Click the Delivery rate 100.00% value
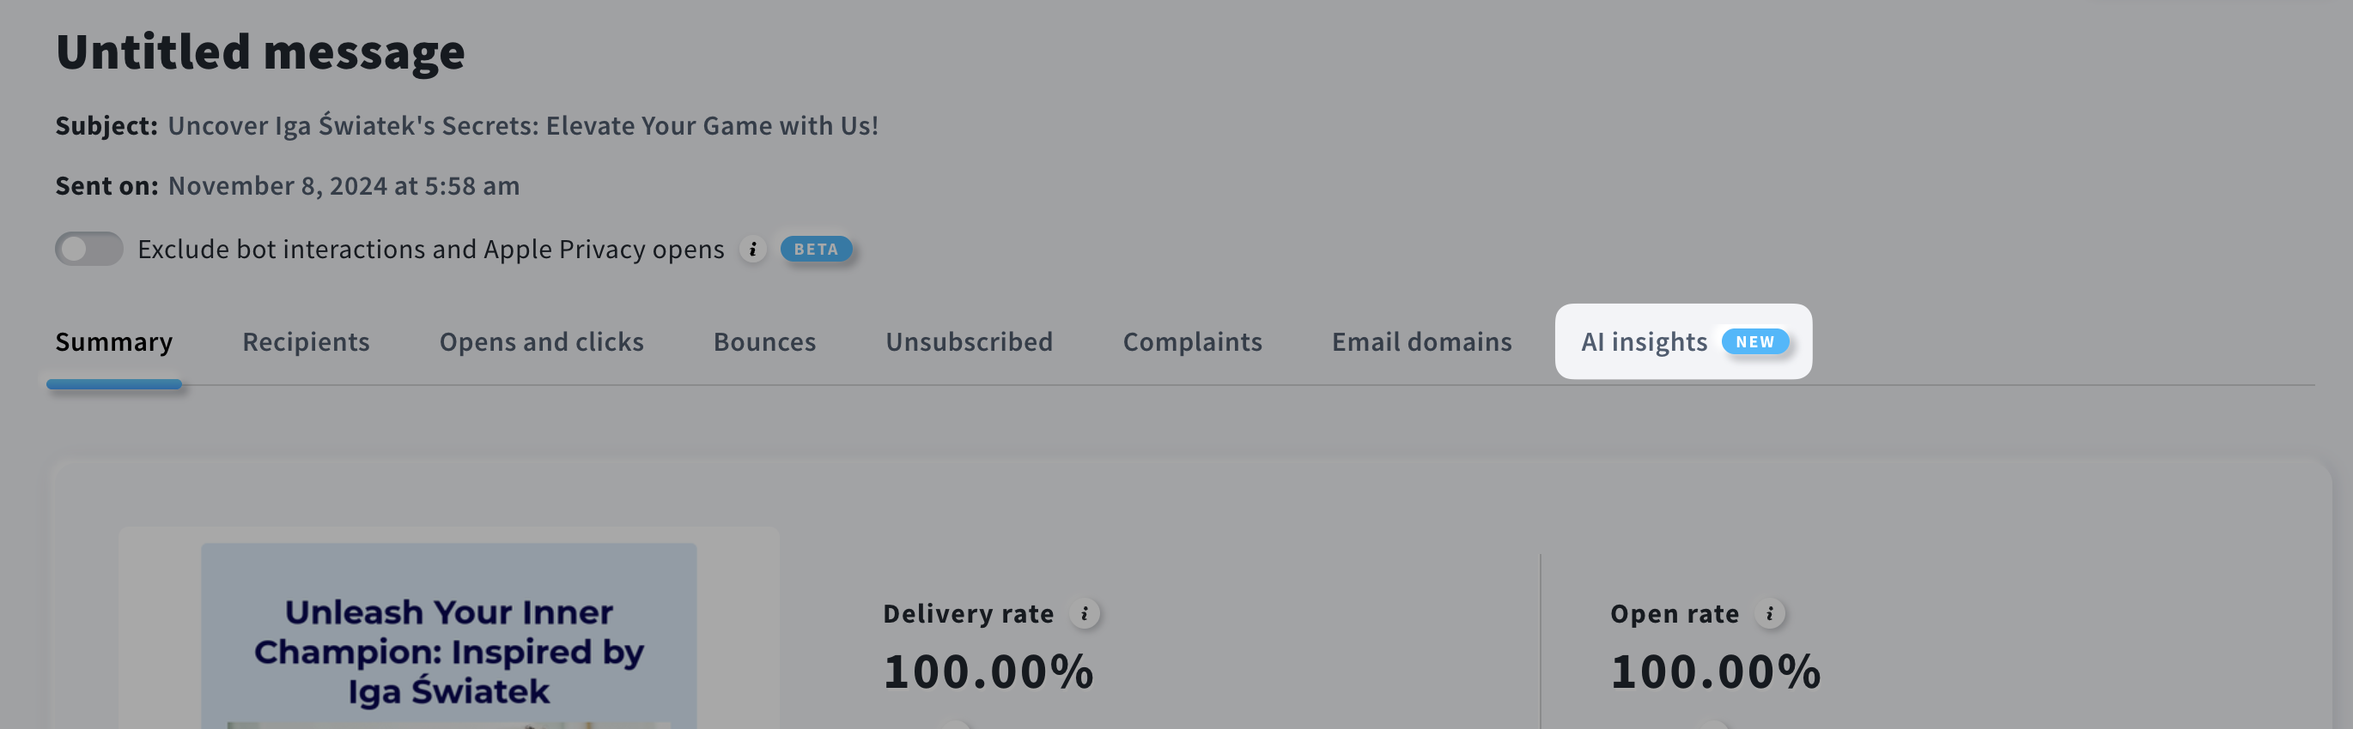2353x729 pixels. coord(988,672)
